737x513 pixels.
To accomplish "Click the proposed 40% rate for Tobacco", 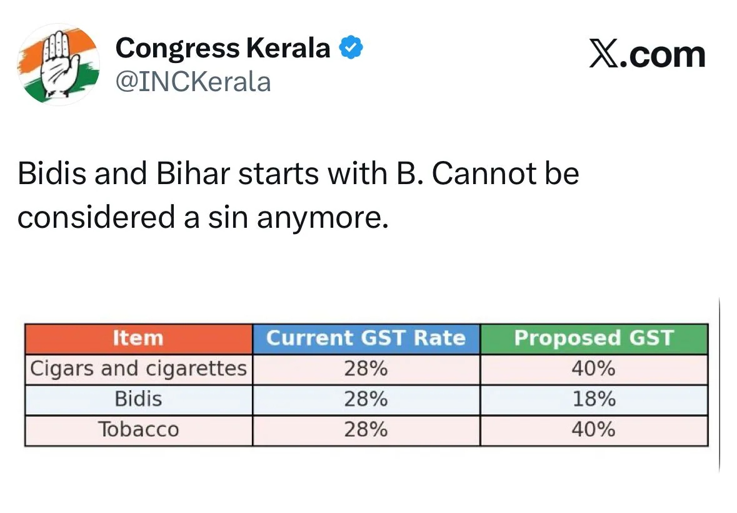I will coord(593,430).
